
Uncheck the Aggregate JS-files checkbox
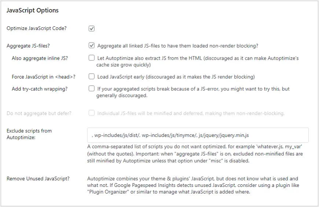coord(92,46)
